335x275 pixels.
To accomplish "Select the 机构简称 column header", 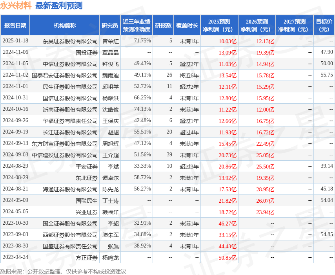I will point(64,25).
